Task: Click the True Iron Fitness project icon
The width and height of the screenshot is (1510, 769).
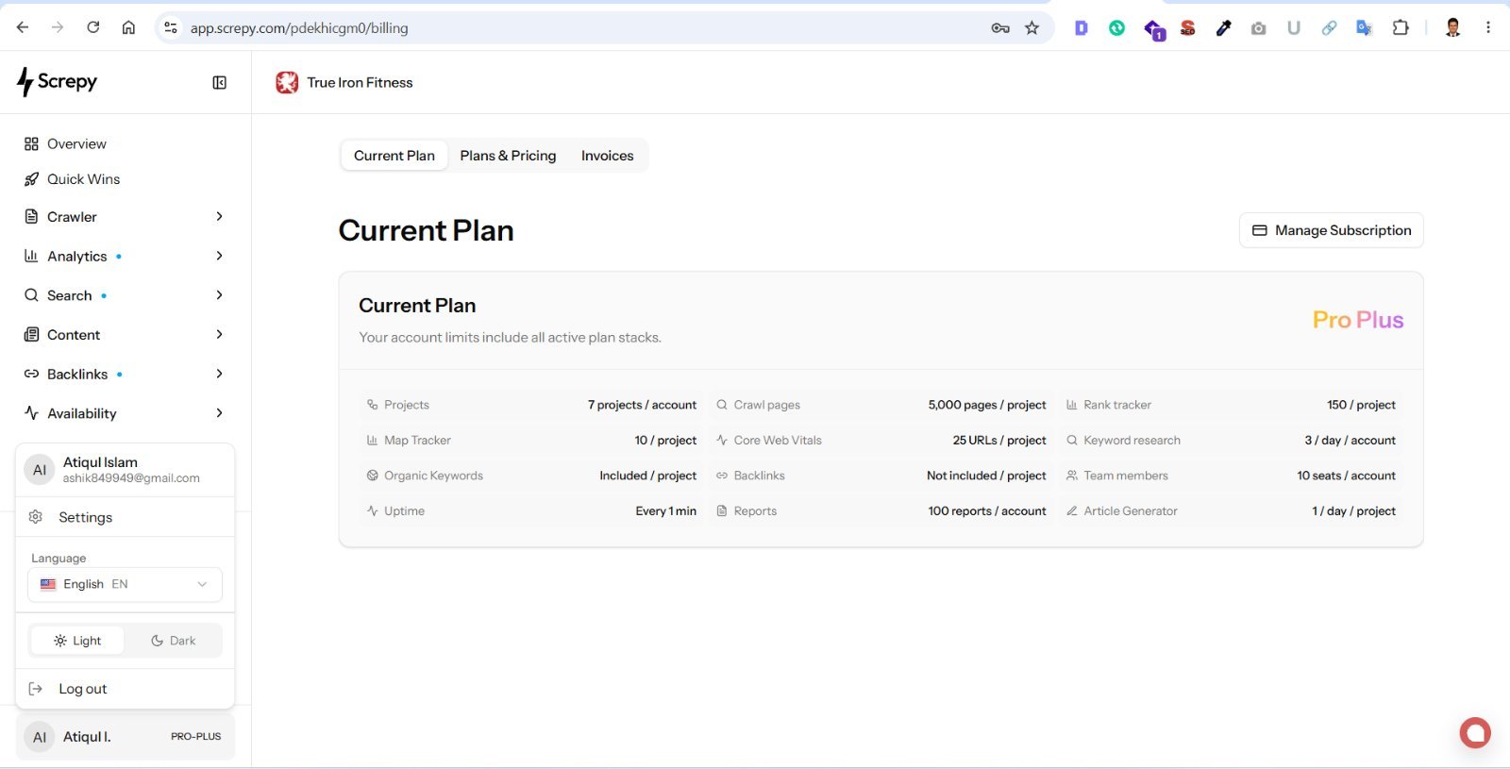Action: pos(287,83)
